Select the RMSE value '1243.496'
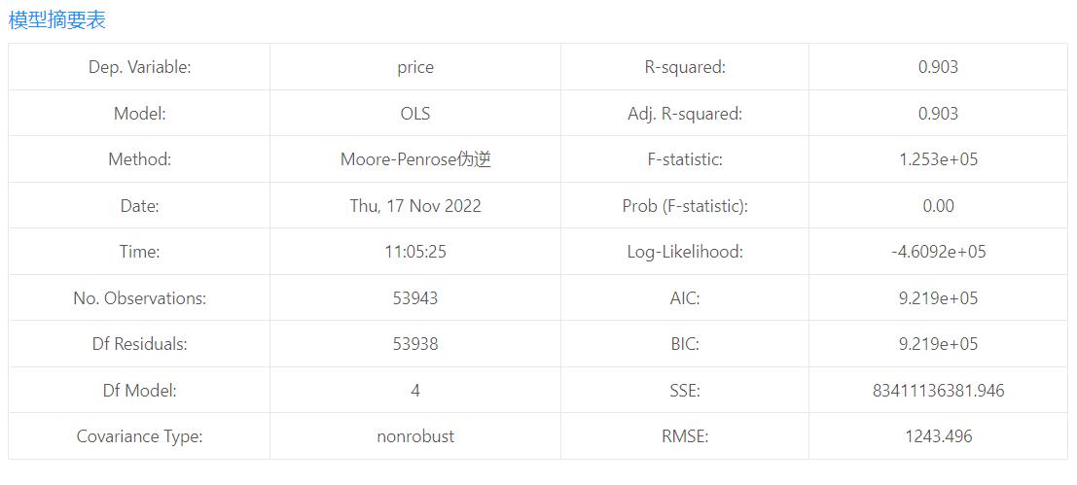 point(938,436)
